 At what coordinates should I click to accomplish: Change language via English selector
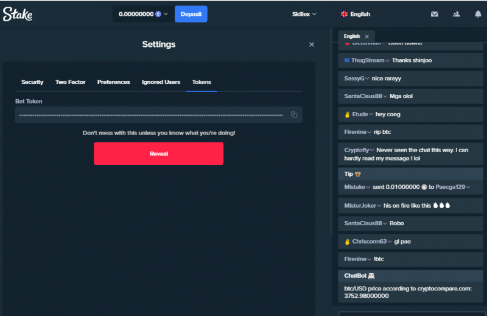(x=356, y=14)
